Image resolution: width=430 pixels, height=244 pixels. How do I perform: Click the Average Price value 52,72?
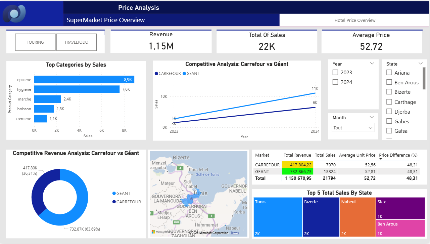371,46
